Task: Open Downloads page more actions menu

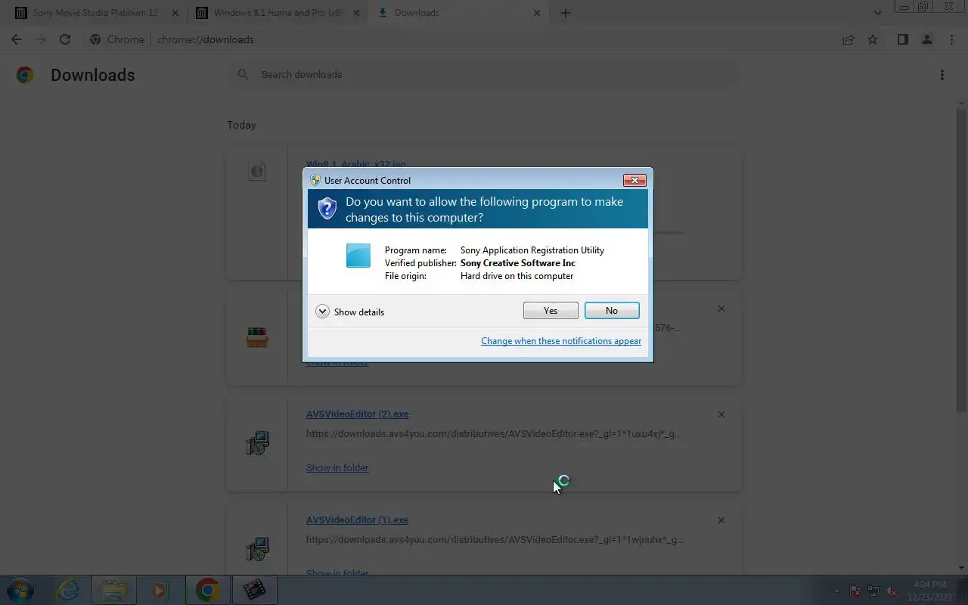Action: coord(942,75)
